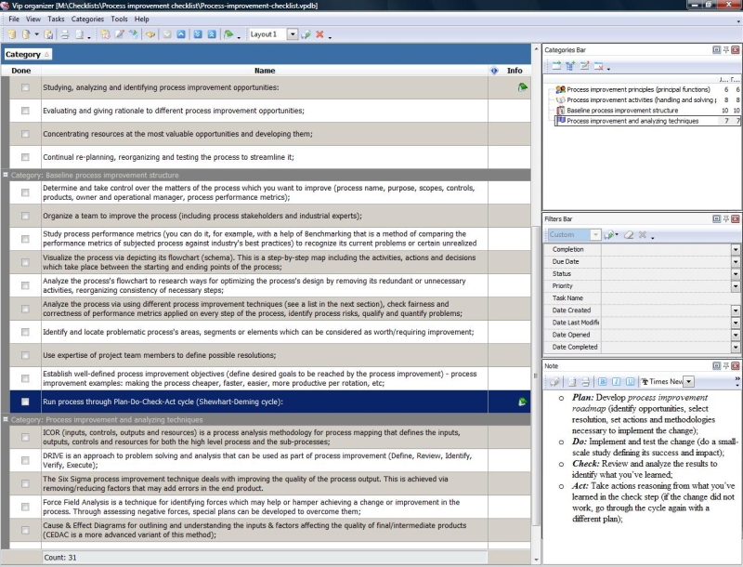Open the Tools menu

tap(119, 19)
